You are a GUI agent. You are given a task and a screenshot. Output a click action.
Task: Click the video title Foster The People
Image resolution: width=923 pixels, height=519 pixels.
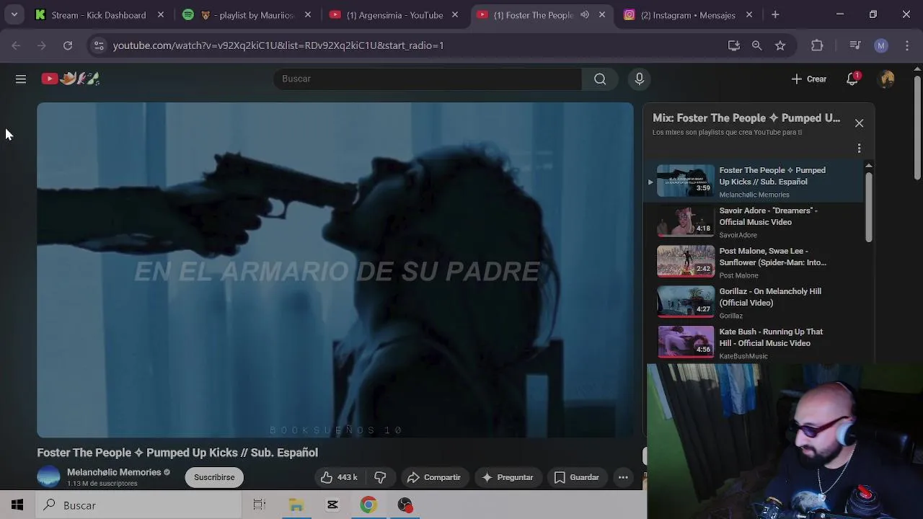177,453
